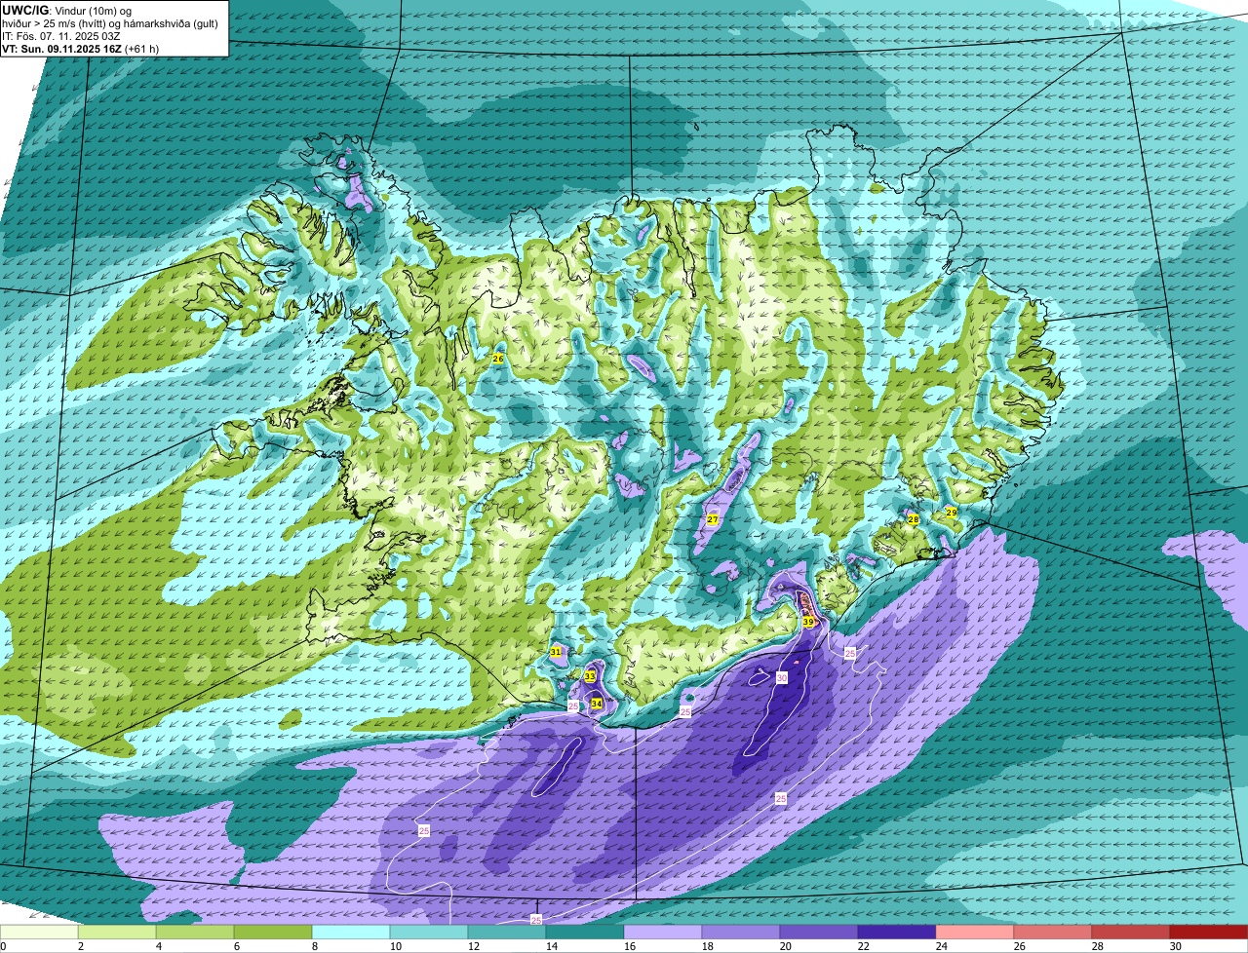Image resolution: width=1248 pixels, height=953 pixels.
Task: Click the 'VT: Sun. 09.11.2025 16Z (+61 h)' line
Action: 81,49
